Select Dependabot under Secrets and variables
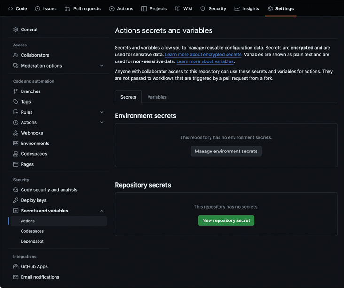Screen dimensions: 344x288 pos(32,241)
